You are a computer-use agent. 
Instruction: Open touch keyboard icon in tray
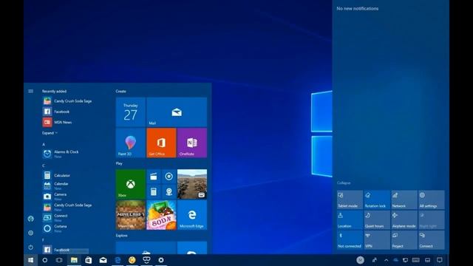[x=415, y=260]
